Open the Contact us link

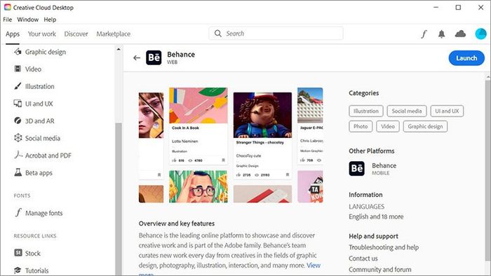[x=363, y=258]
